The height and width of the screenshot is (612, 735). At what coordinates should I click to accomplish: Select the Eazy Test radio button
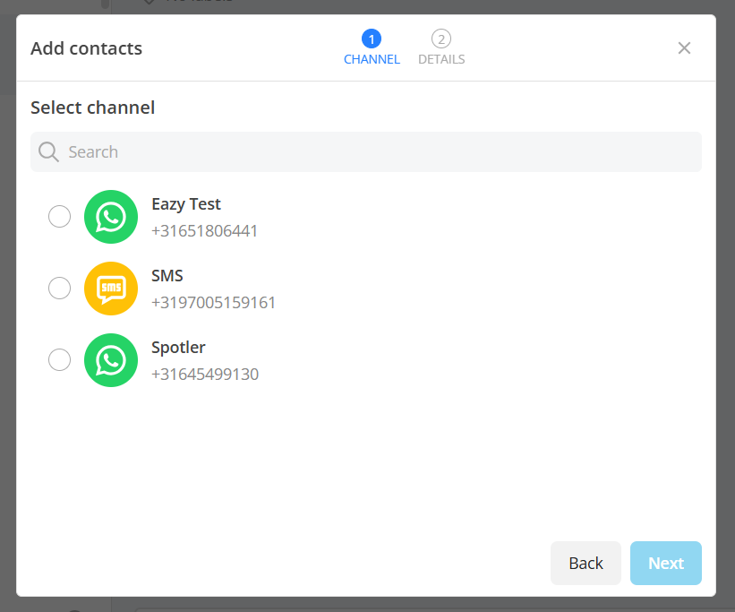coord(59,216)
